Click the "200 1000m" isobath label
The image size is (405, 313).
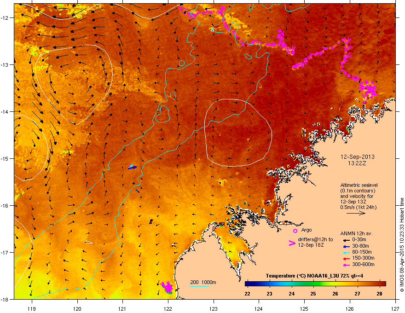(203, 282)
